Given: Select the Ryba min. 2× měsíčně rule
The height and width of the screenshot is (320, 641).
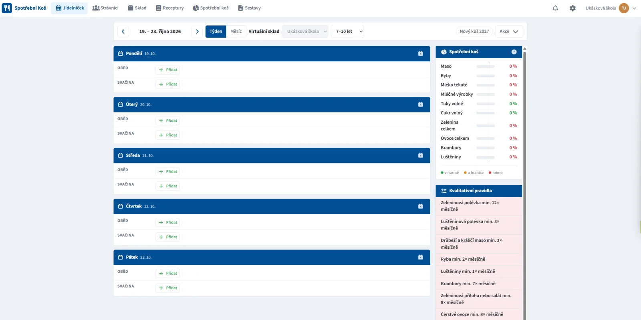Looking at the screenshot, I should pyautogui.click(x=479, y=259).
